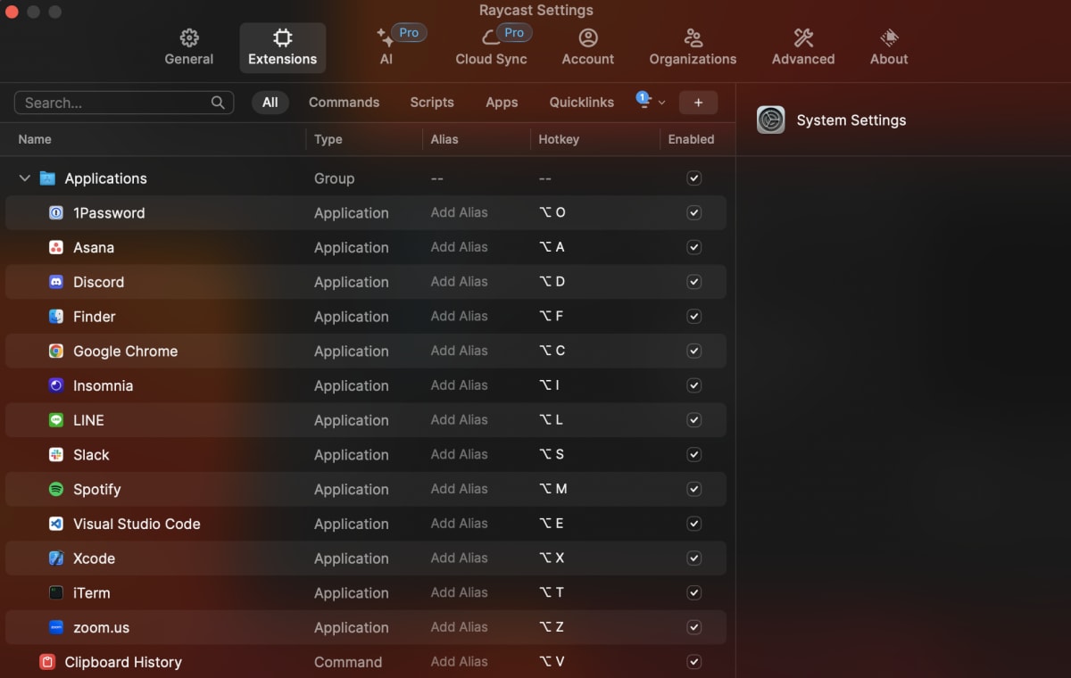The width and height of the screenshot is (1071, 678).
Task: Click the iTerm app icon
Action: (x=56, y=593)
